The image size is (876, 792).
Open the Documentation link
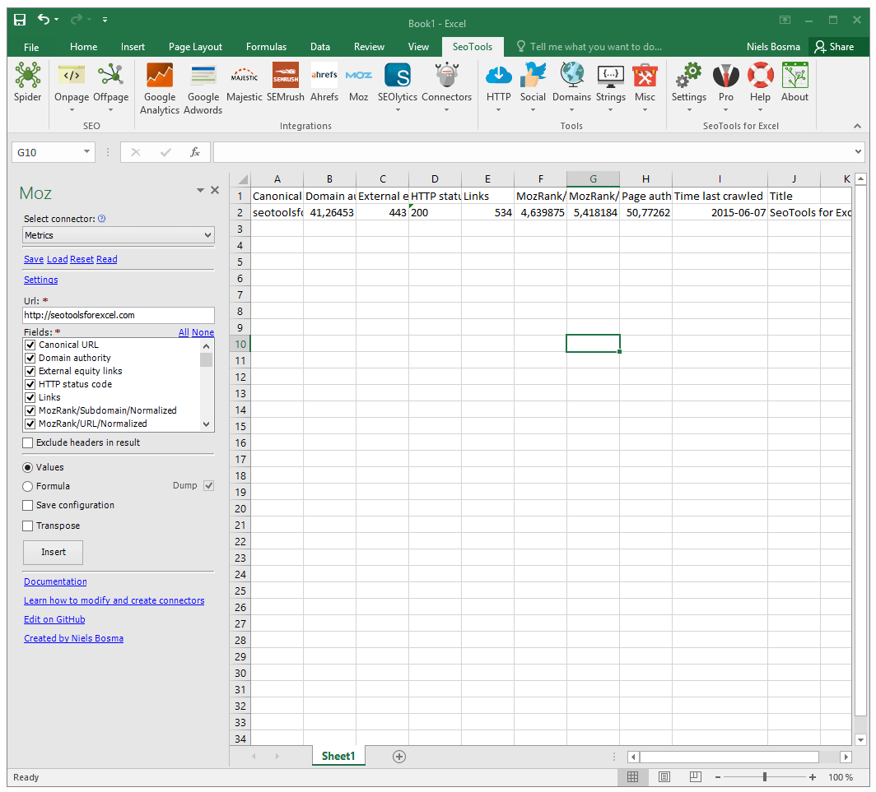(55, 581)
